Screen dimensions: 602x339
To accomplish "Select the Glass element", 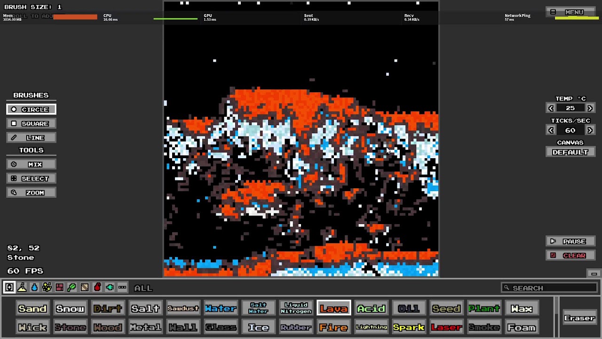I will click(221, 327).
